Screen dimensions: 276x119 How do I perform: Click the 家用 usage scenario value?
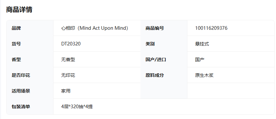pyautogui.click(x=66, y=91)
